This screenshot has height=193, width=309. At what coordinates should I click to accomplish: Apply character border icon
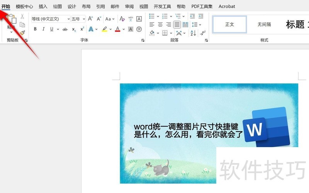[x=139, y=19]
